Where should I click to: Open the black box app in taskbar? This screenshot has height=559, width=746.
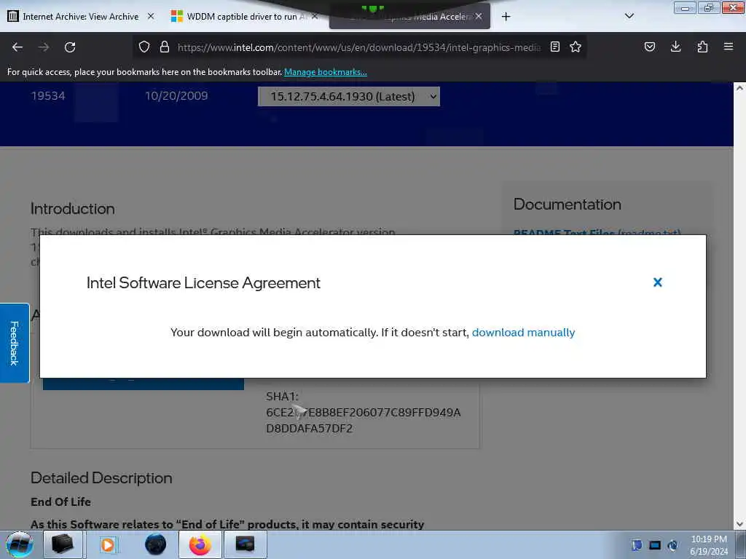[63, 544]
